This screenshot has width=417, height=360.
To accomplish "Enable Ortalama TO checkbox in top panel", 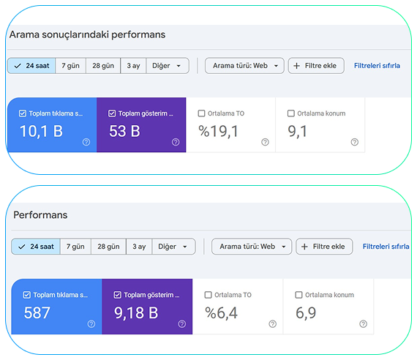I will coord(202,113).
